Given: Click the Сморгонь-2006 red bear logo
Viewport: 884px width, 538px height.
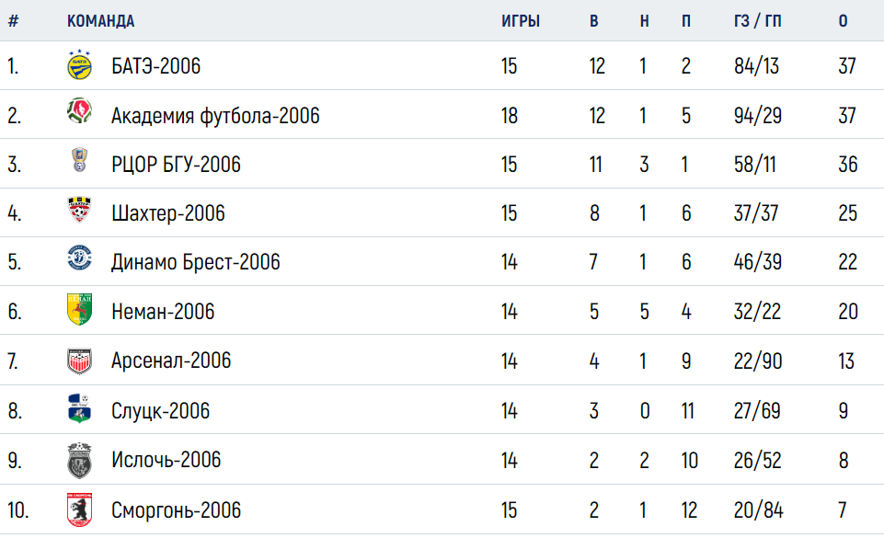Looking at the screenshot, I should [x=79, y=509].
